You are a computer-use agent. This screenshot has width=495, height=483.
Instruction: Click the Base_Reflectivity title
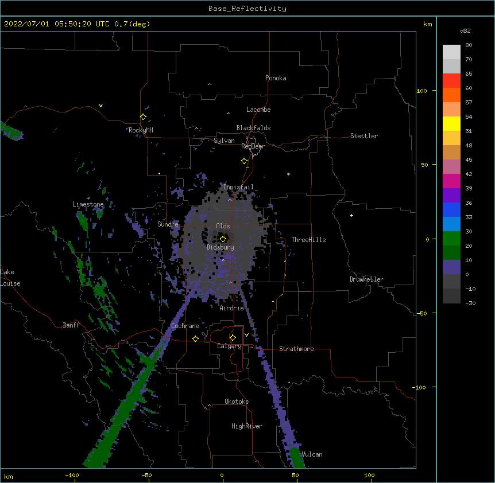(x=247, y=9)
